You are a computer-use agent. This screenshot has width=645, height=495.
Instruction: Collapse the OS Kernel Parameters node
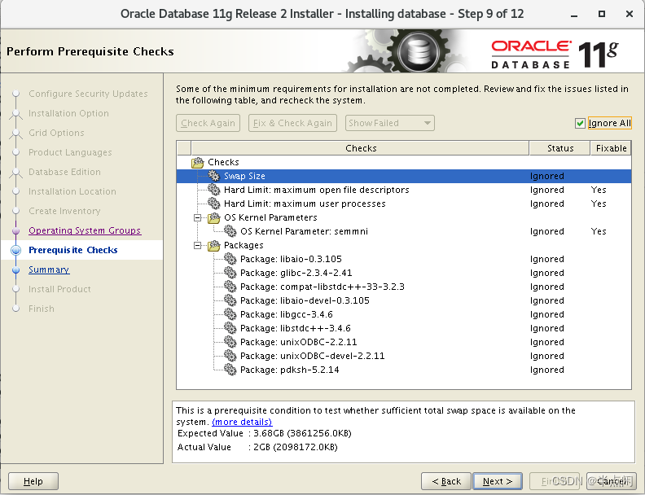197,218
